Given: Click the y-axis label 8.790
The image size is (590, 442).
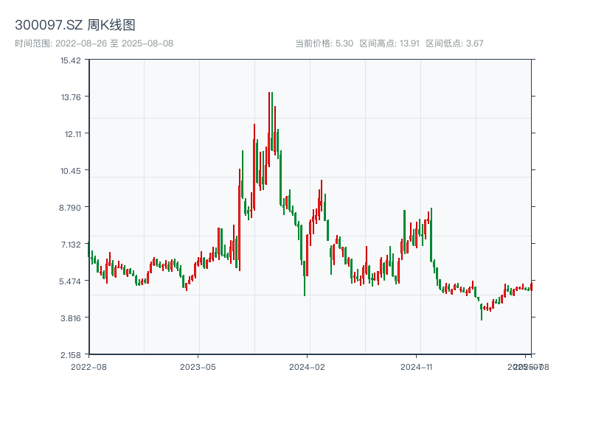Looking at the screenshot, I should pyautogui.click(x=70, y=208).
